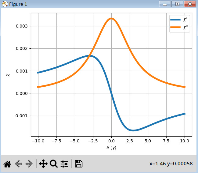
Task: Go back to the previous view
Action: pyautogui.click(x=19, y=164)
